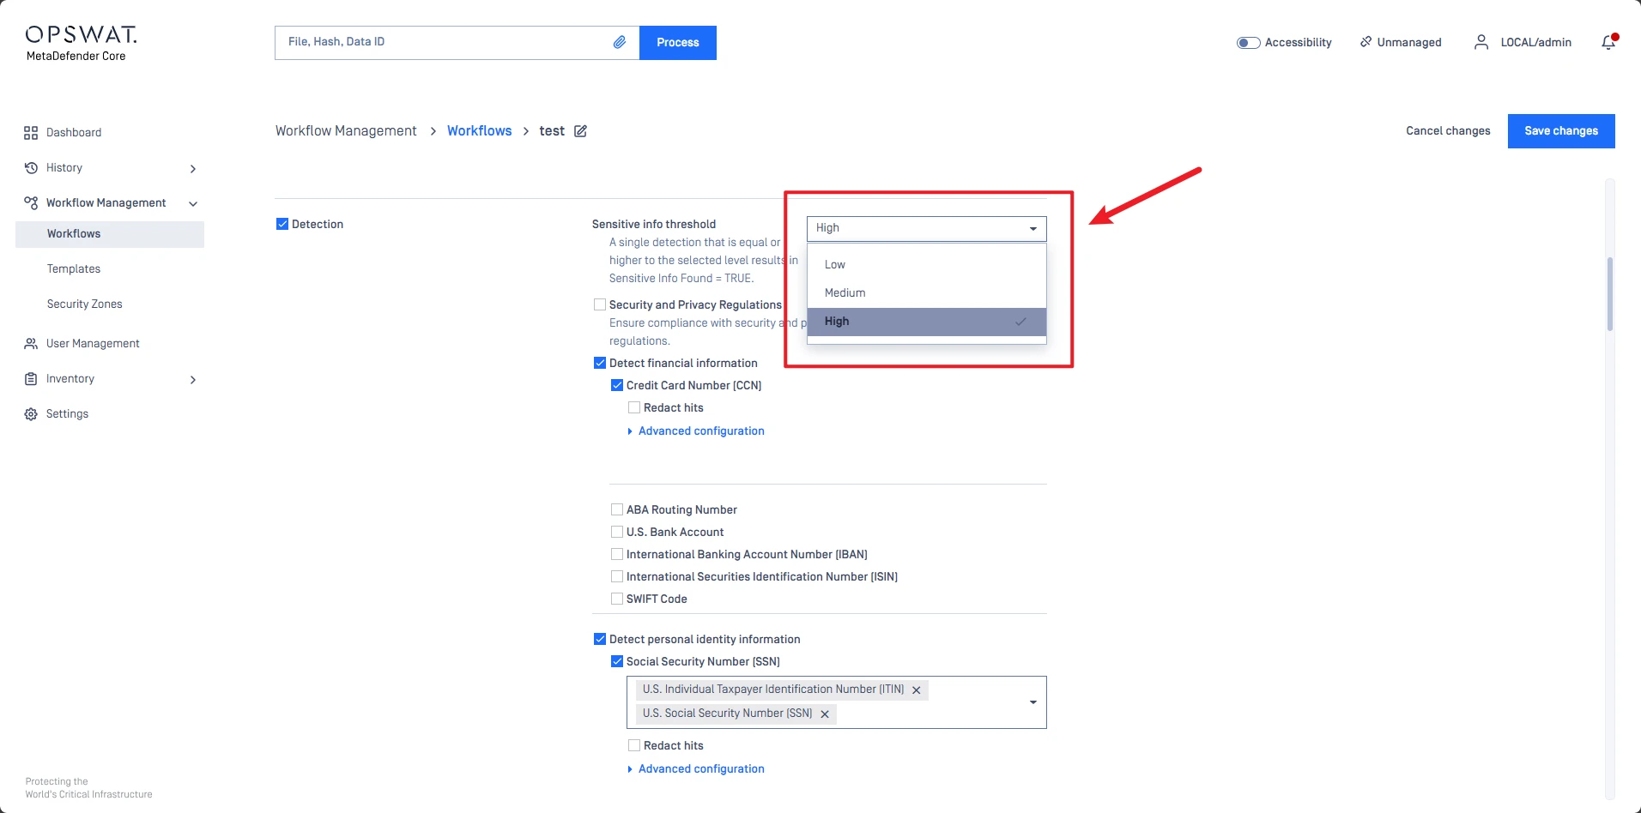Select Medium from the threshold dropdown
The height and width of the screenshot is (813, 1641).
845,292
